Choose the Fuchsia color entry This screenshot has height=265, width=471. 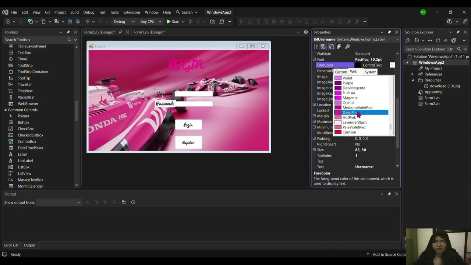click(x=361, y=93)
